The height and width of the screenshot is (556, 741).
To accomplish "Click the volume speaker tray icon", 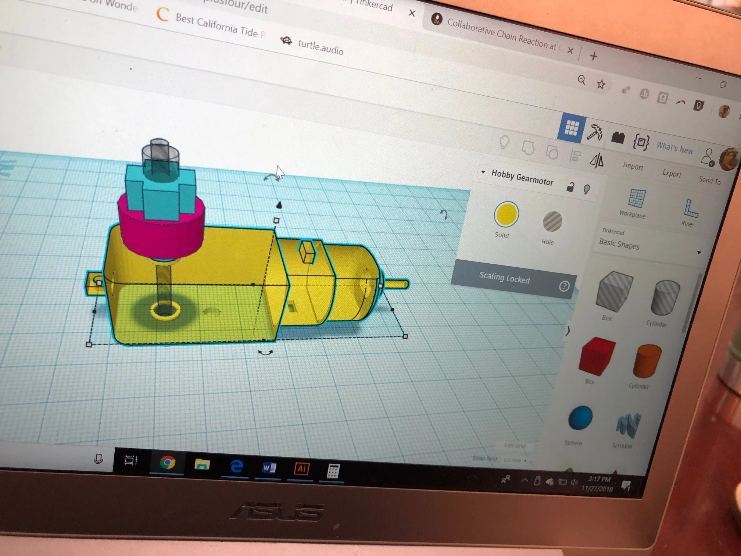I will [573, 482].
